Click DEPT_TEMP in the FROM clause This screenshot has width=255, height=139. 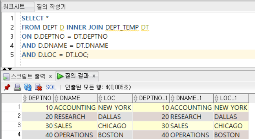point(122,27)
